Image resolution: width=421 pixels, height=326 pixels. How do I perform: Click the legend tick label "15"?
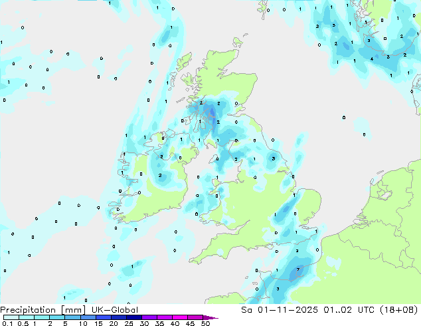(x=98, y=323)
